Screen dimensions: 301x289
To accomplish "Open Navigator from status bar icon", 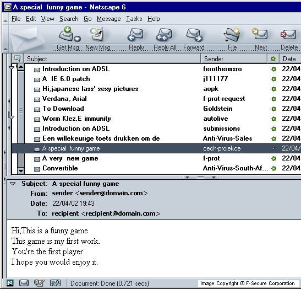I will pos(10,283).
